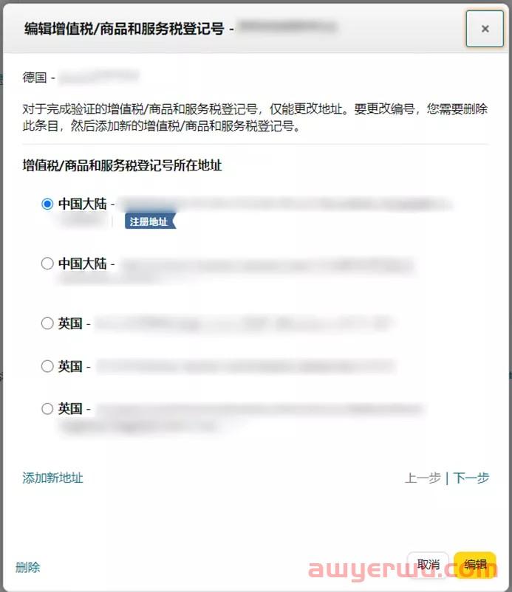Open the 添加新地址 link
Screen dimensions: 512x592
pos(52,478)
